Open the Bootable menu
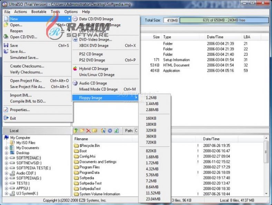 point(39,12)
